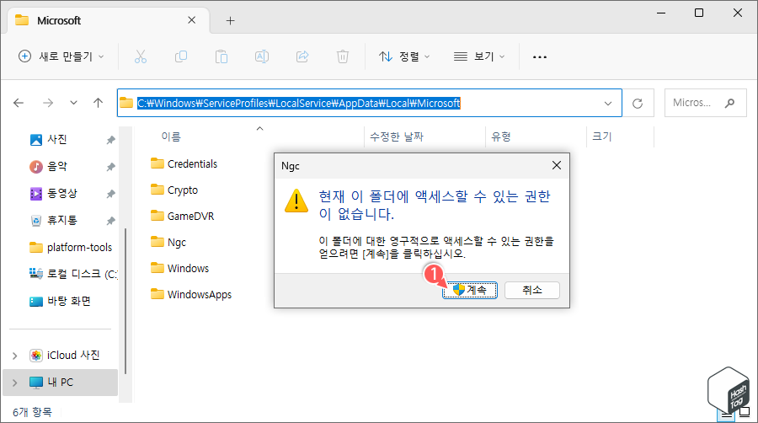
Task: Click the Cut scissors icon
Action: (140, 56)
